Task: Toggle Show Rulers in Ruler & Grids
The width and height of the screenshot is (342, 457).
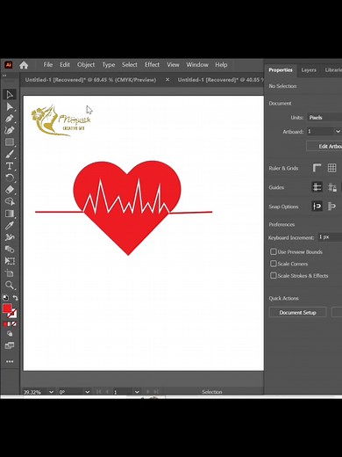Action: pyautogui.click(x=317, y=168)
